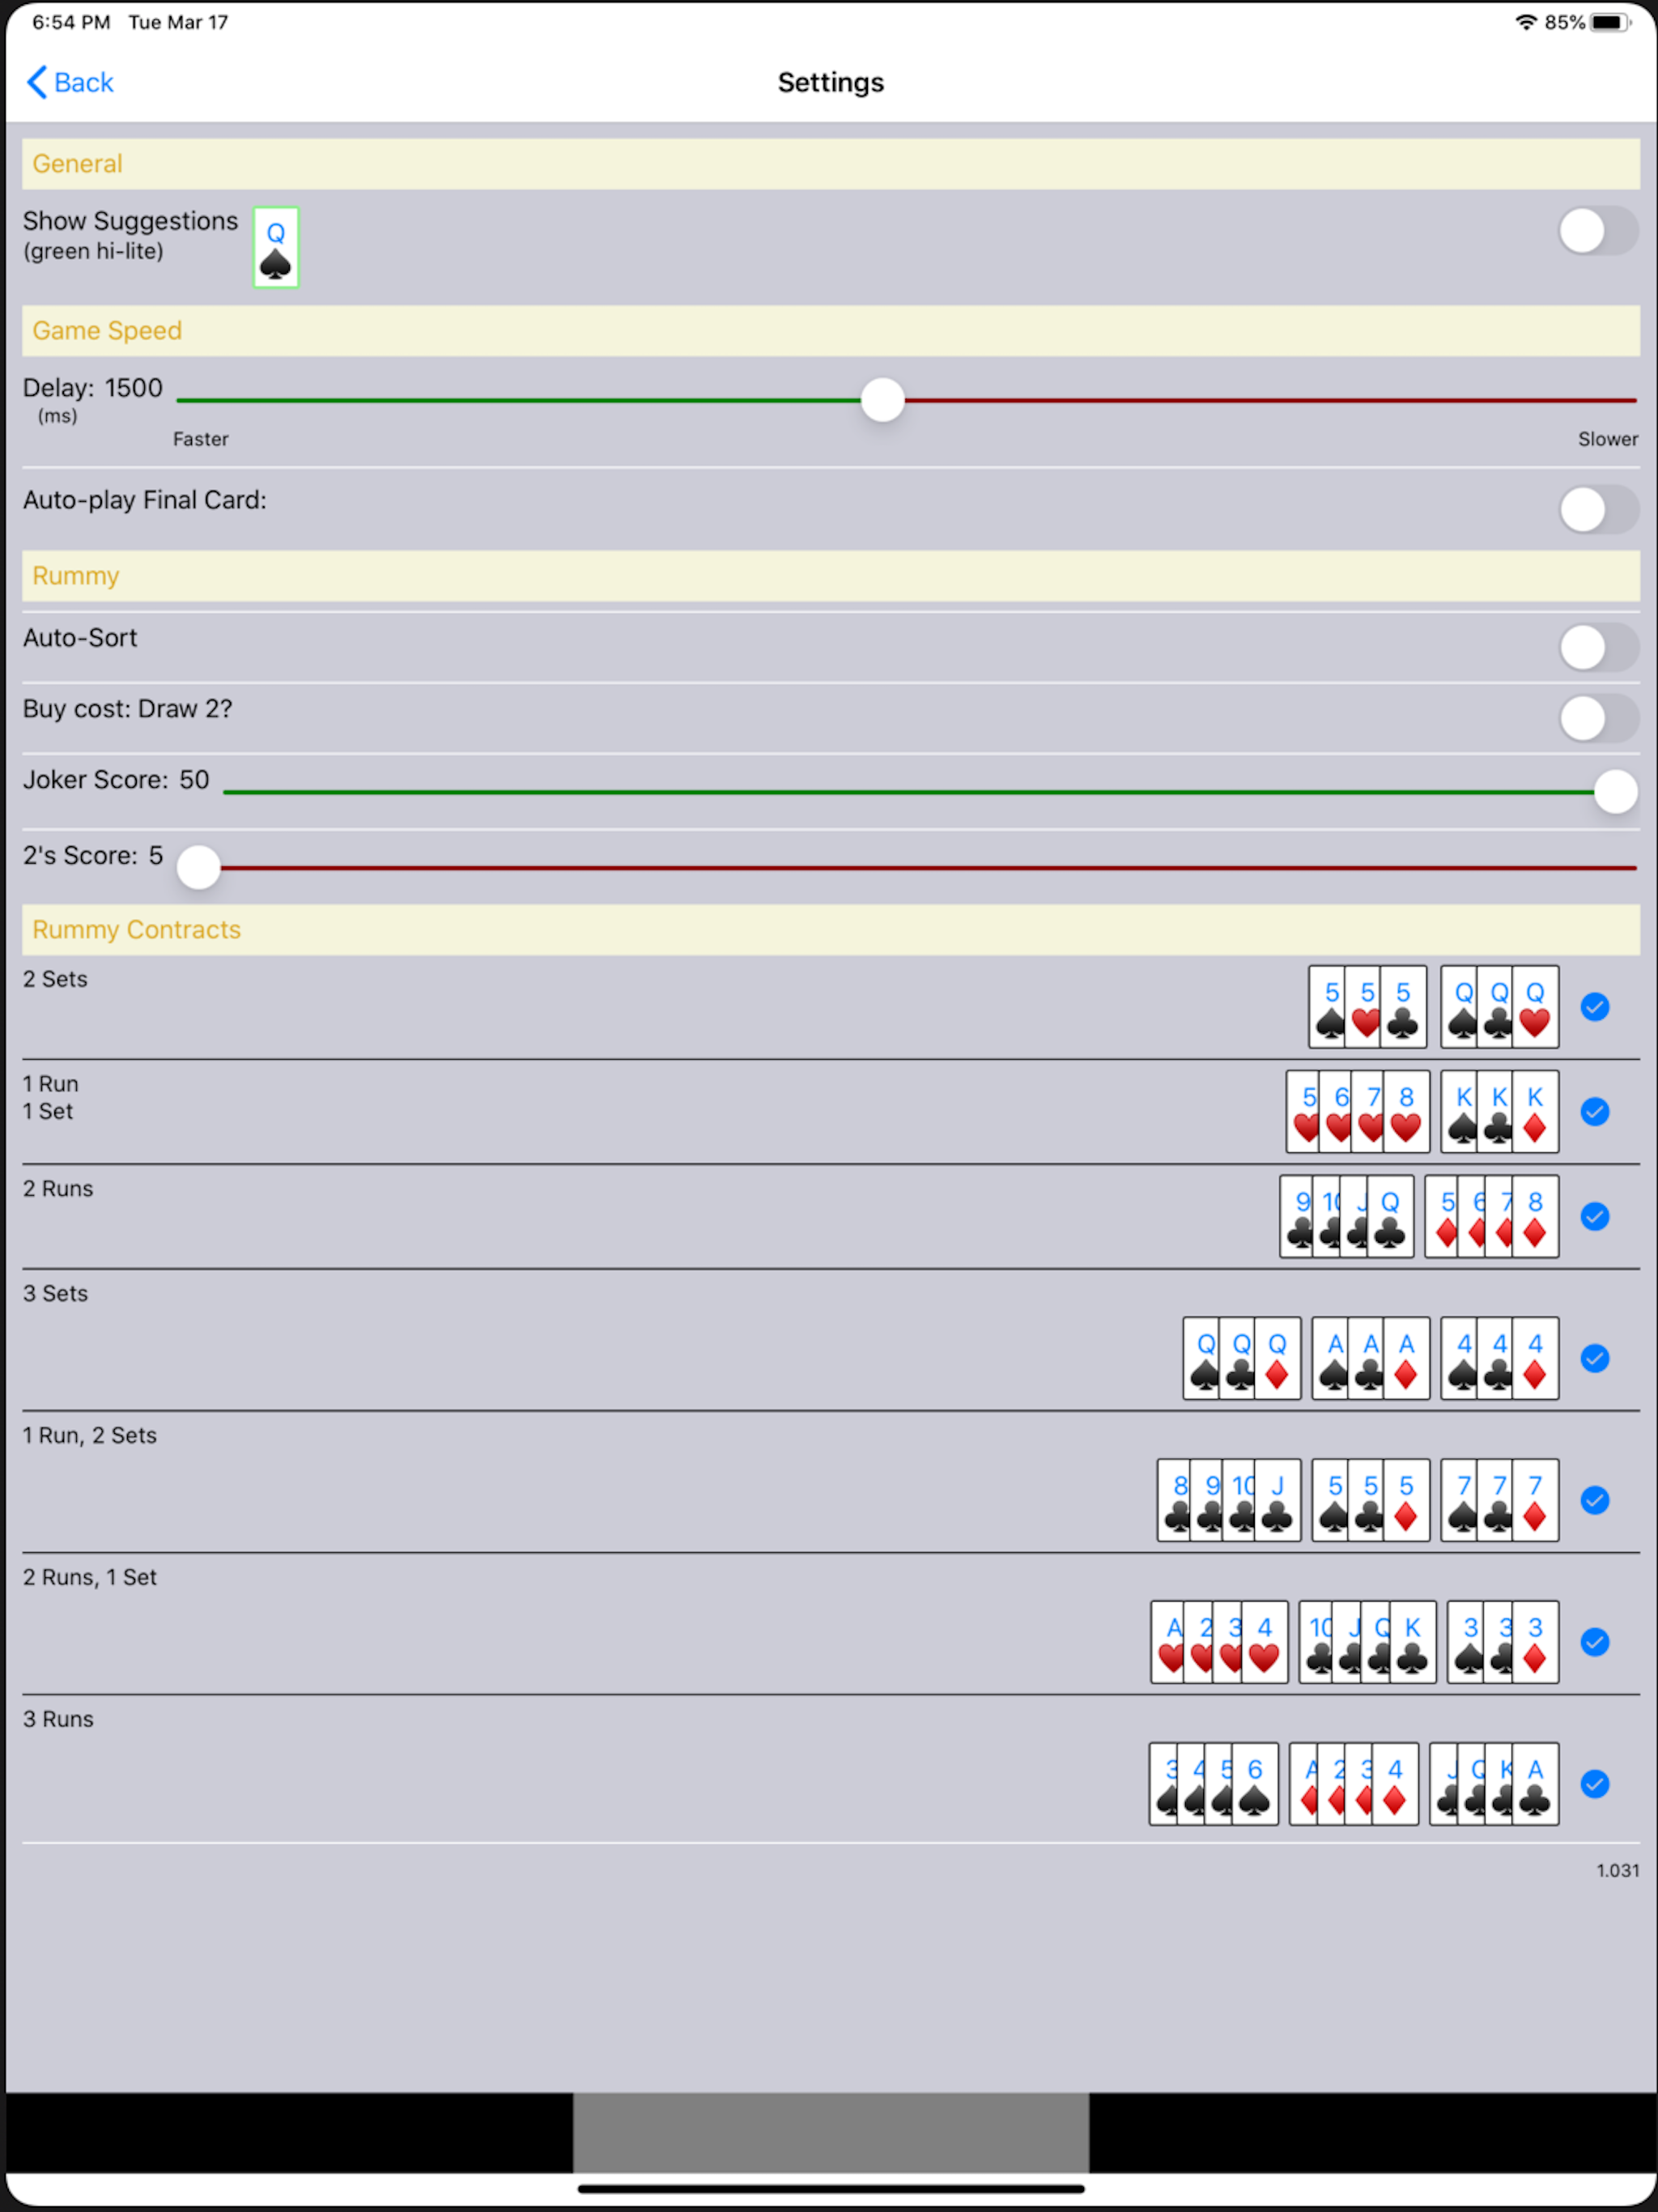
Task: Tap the 3 Runs contract label
Action: point(58,1719)
